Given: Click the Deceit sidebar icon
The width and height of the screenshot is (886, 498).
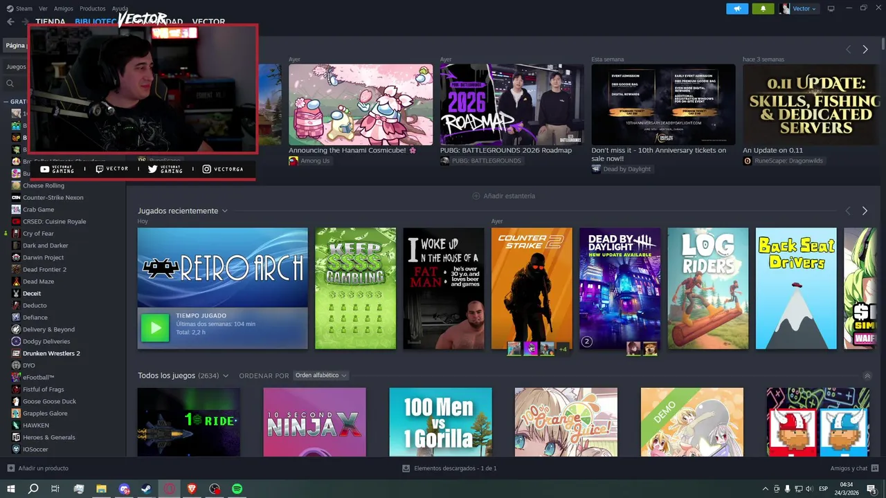Looking at the screenshot, I should (x=16, y=293).
